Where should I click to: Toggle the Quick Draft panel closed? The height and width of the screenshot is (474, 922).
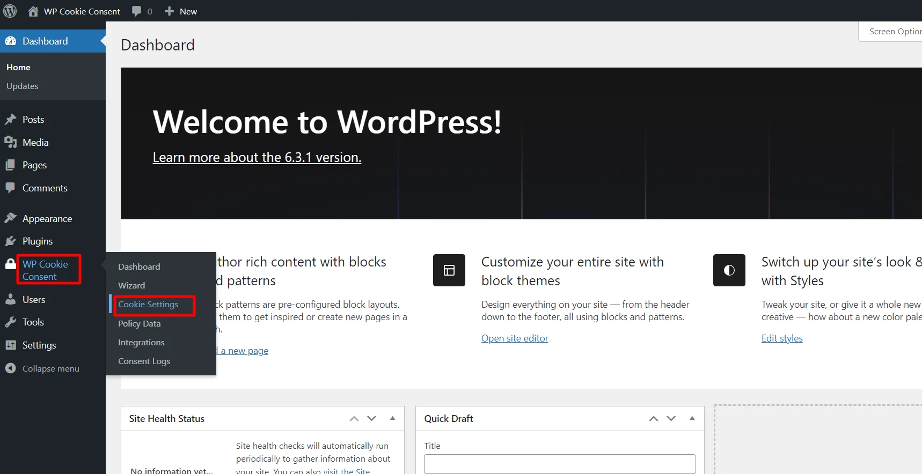pyautogui.click(x=692, y=418)
